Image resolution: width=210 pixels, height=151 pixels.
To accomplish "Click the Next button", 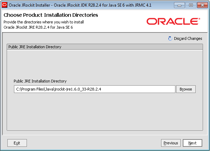I will (193, 143).
